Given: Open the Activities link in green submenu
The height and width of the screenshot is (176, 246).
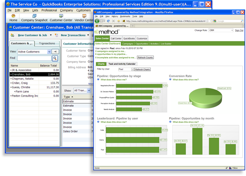Looking at the screenshot, I should [x=154, y=44].
